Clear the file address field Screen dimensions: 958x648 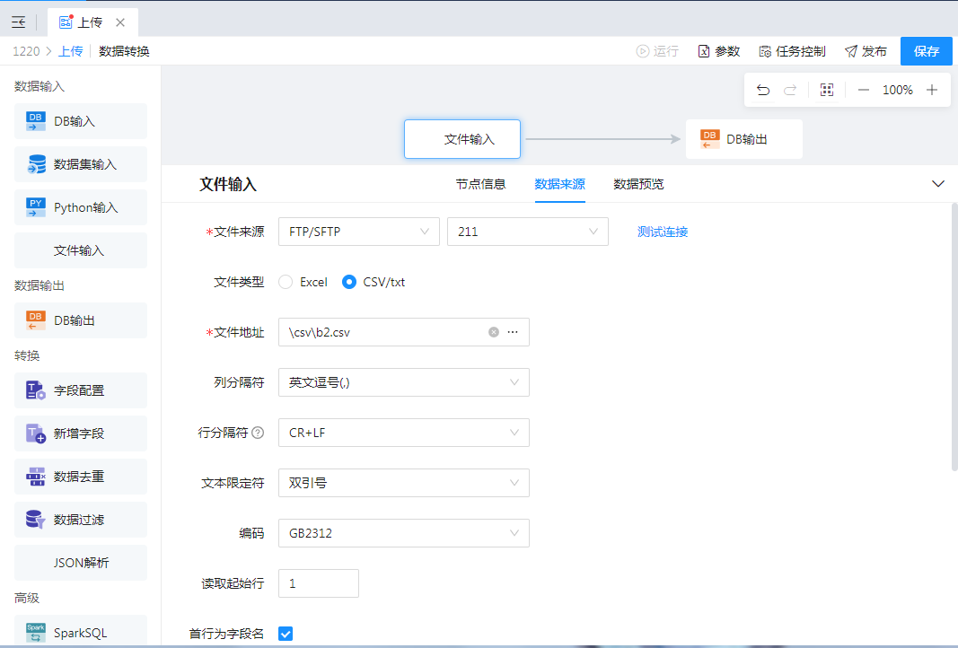click(x=493, y=332)
